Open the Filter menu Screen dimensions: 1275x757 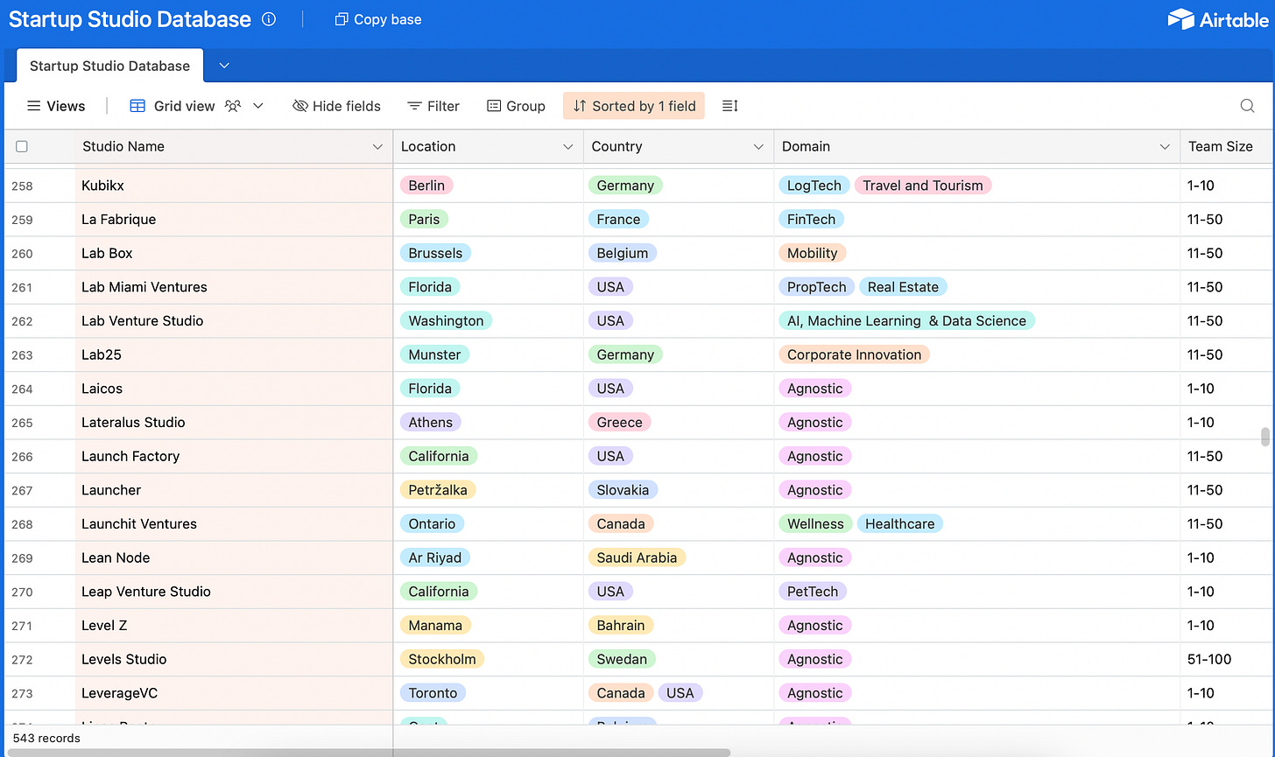[433, 106]
